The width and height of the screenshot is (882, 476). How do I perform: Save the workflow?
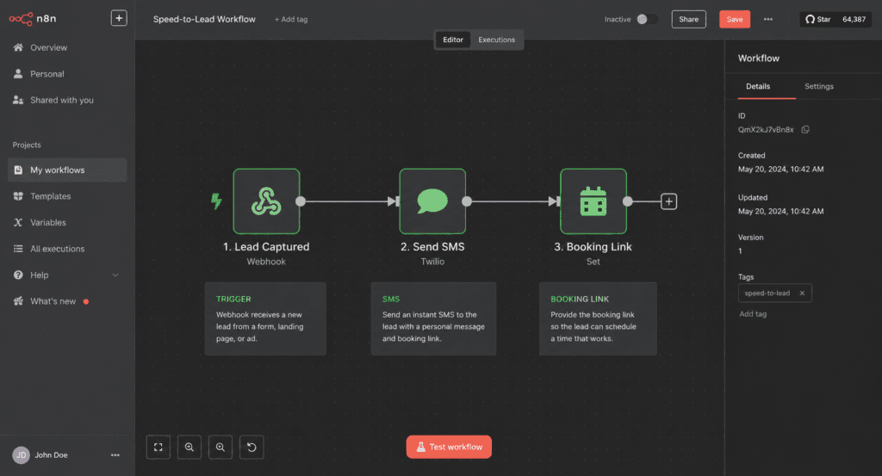click(x=735, y=19)
